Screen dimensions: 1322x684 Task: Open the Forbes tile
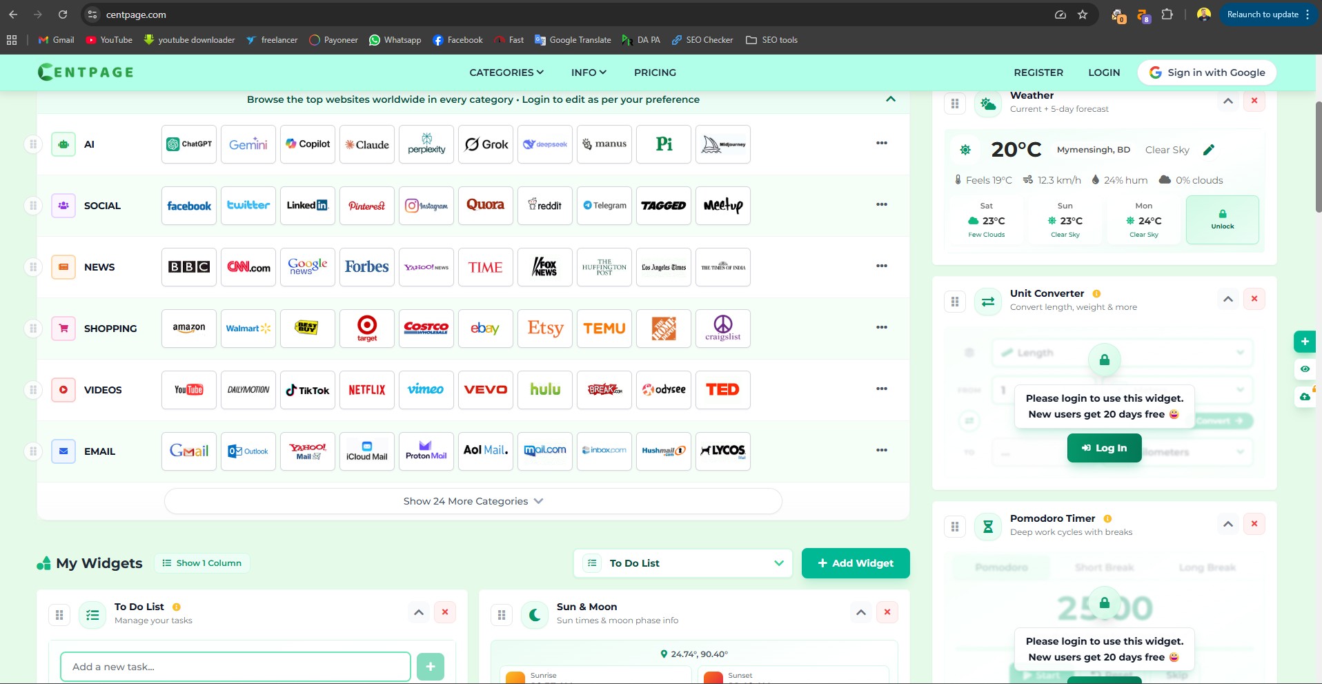[367, 267]
